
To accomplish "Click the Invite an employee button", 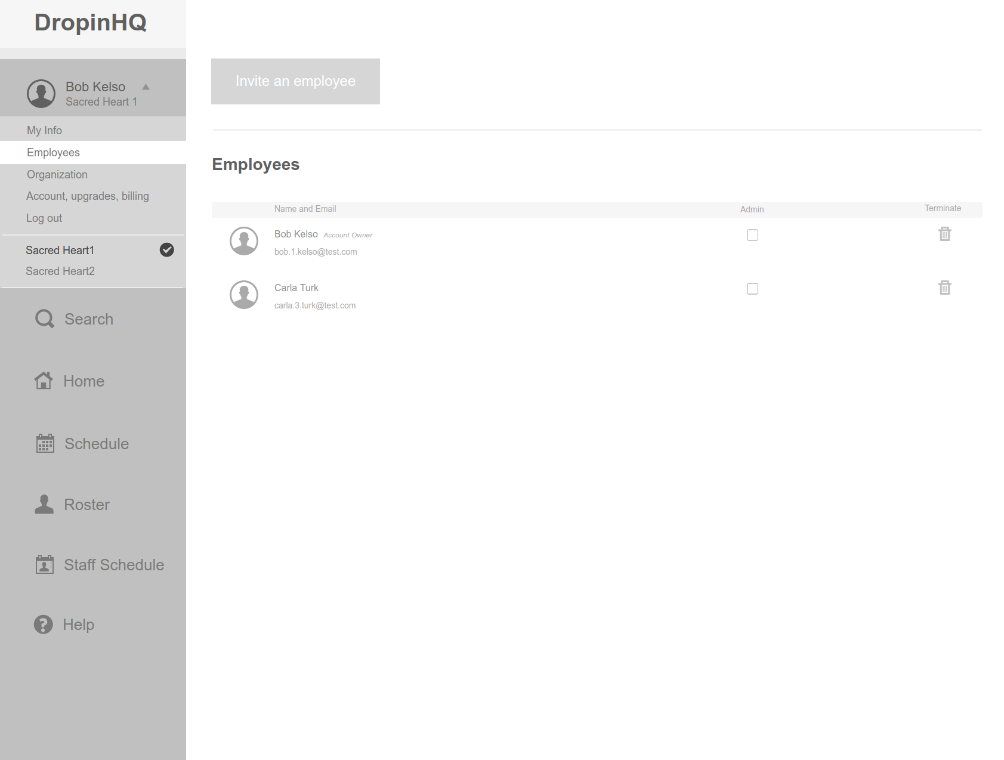I will pyautogui.click(x=295, y=81).
